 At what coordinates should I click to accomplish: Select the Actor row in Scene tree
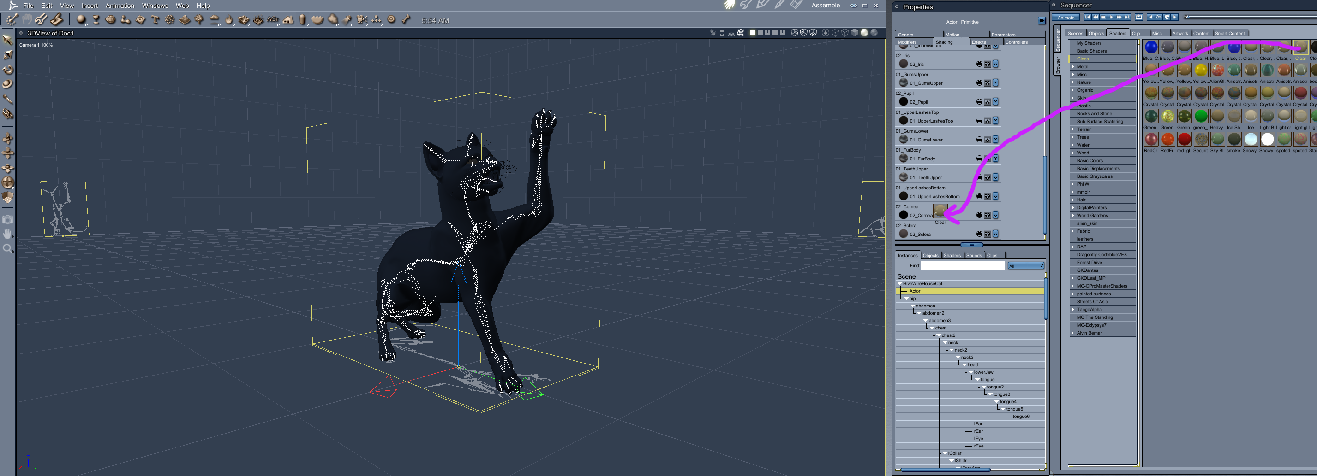(x=971, y=291)
